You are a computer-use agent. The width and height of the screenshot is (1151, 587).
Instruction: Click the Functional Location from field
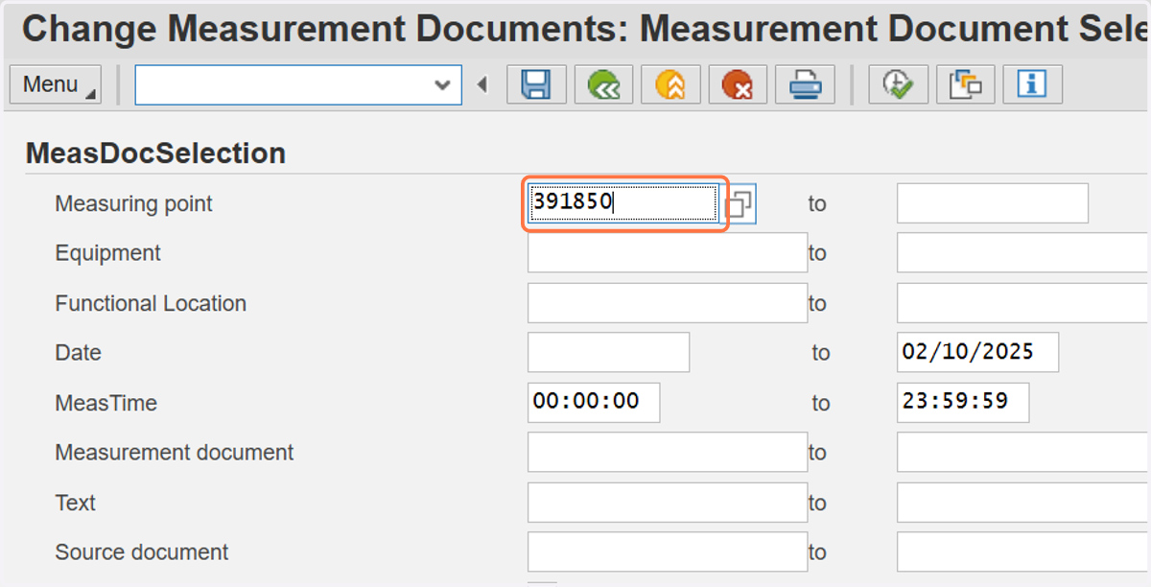[668, 303]
